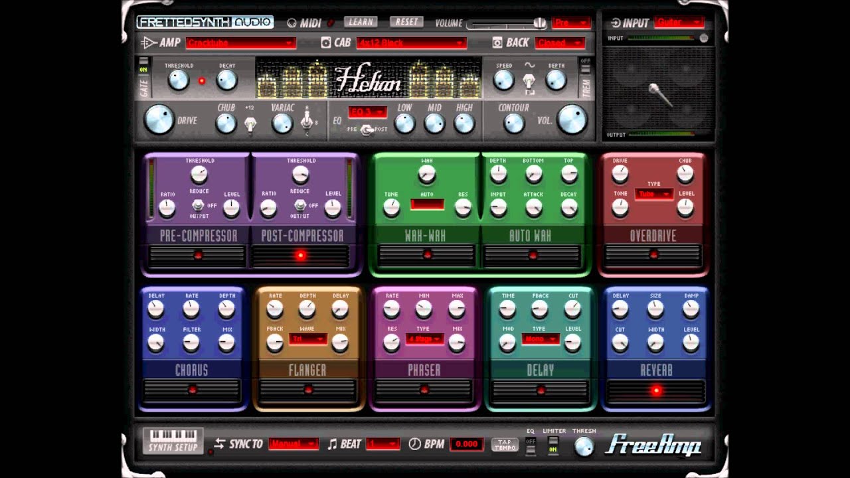The image size is (850, 478).
Task: Click the FreeAmp logo
Action: tap(653, 445)
